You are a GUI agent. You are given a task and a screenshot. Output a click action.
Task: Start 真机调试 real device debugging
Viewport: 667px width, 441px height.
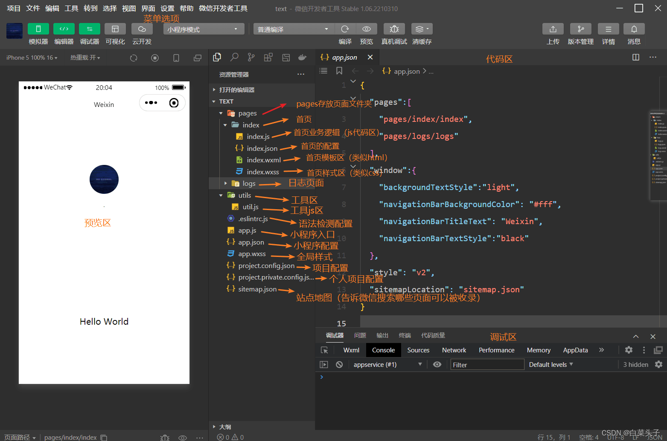click(394, 29)
